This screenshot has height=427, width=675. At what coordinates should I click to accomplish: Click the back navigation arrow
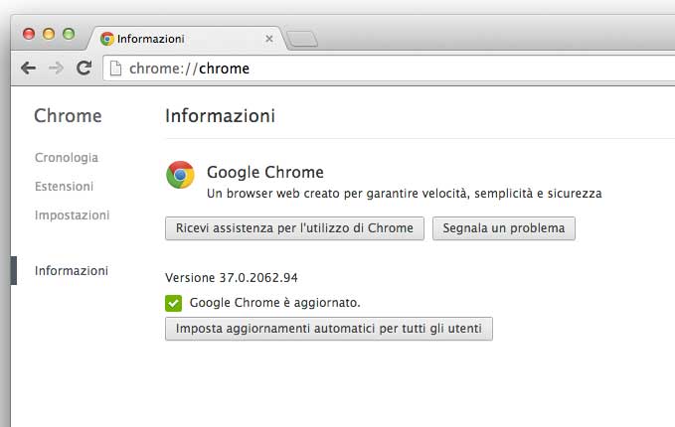coord(29,69)
